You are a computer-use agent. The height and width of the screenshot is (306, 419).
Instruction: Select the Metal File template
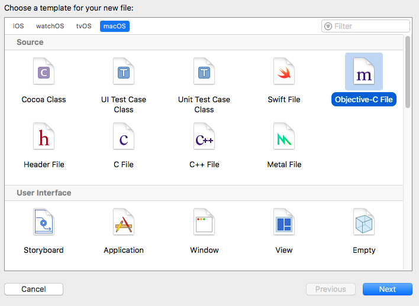[284, 136]
